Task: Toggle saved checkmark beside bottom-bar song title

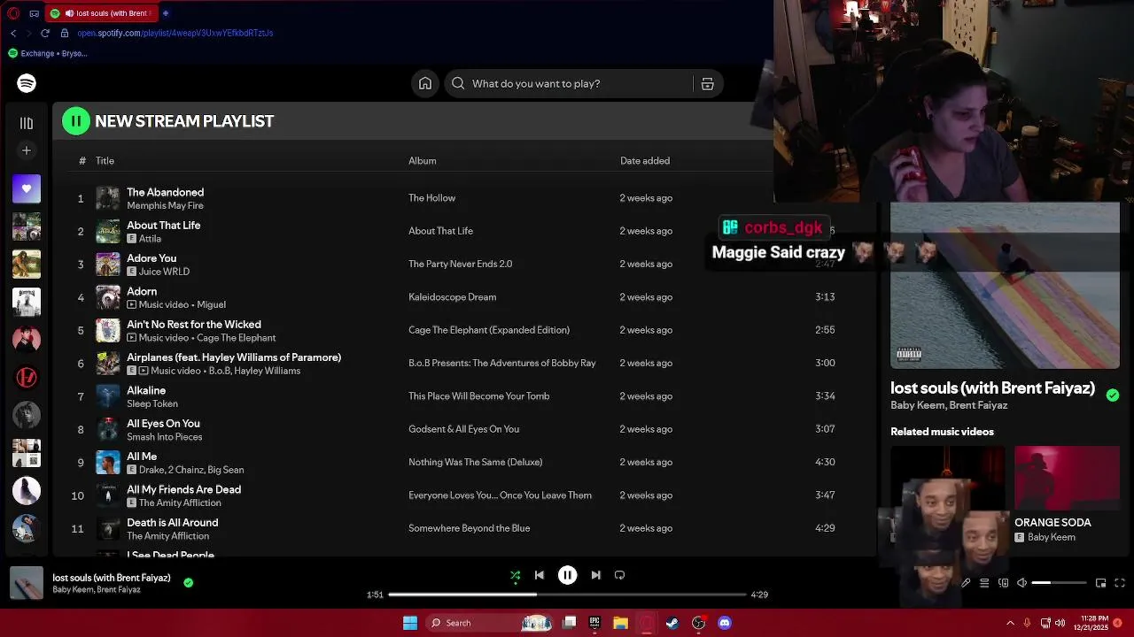Action: (x=188, y=582)
